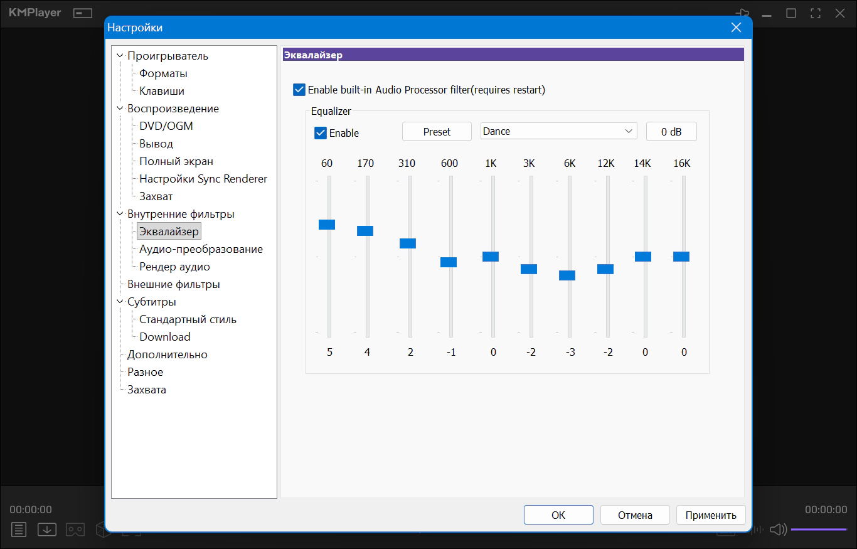Open the playlist panel icon

(x=19, y=530)
